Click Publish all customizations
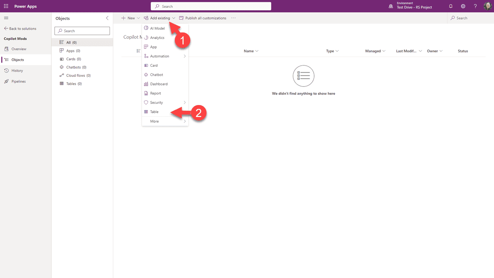The height and width of the screenshot is (278, 494). tap(203, 18)
